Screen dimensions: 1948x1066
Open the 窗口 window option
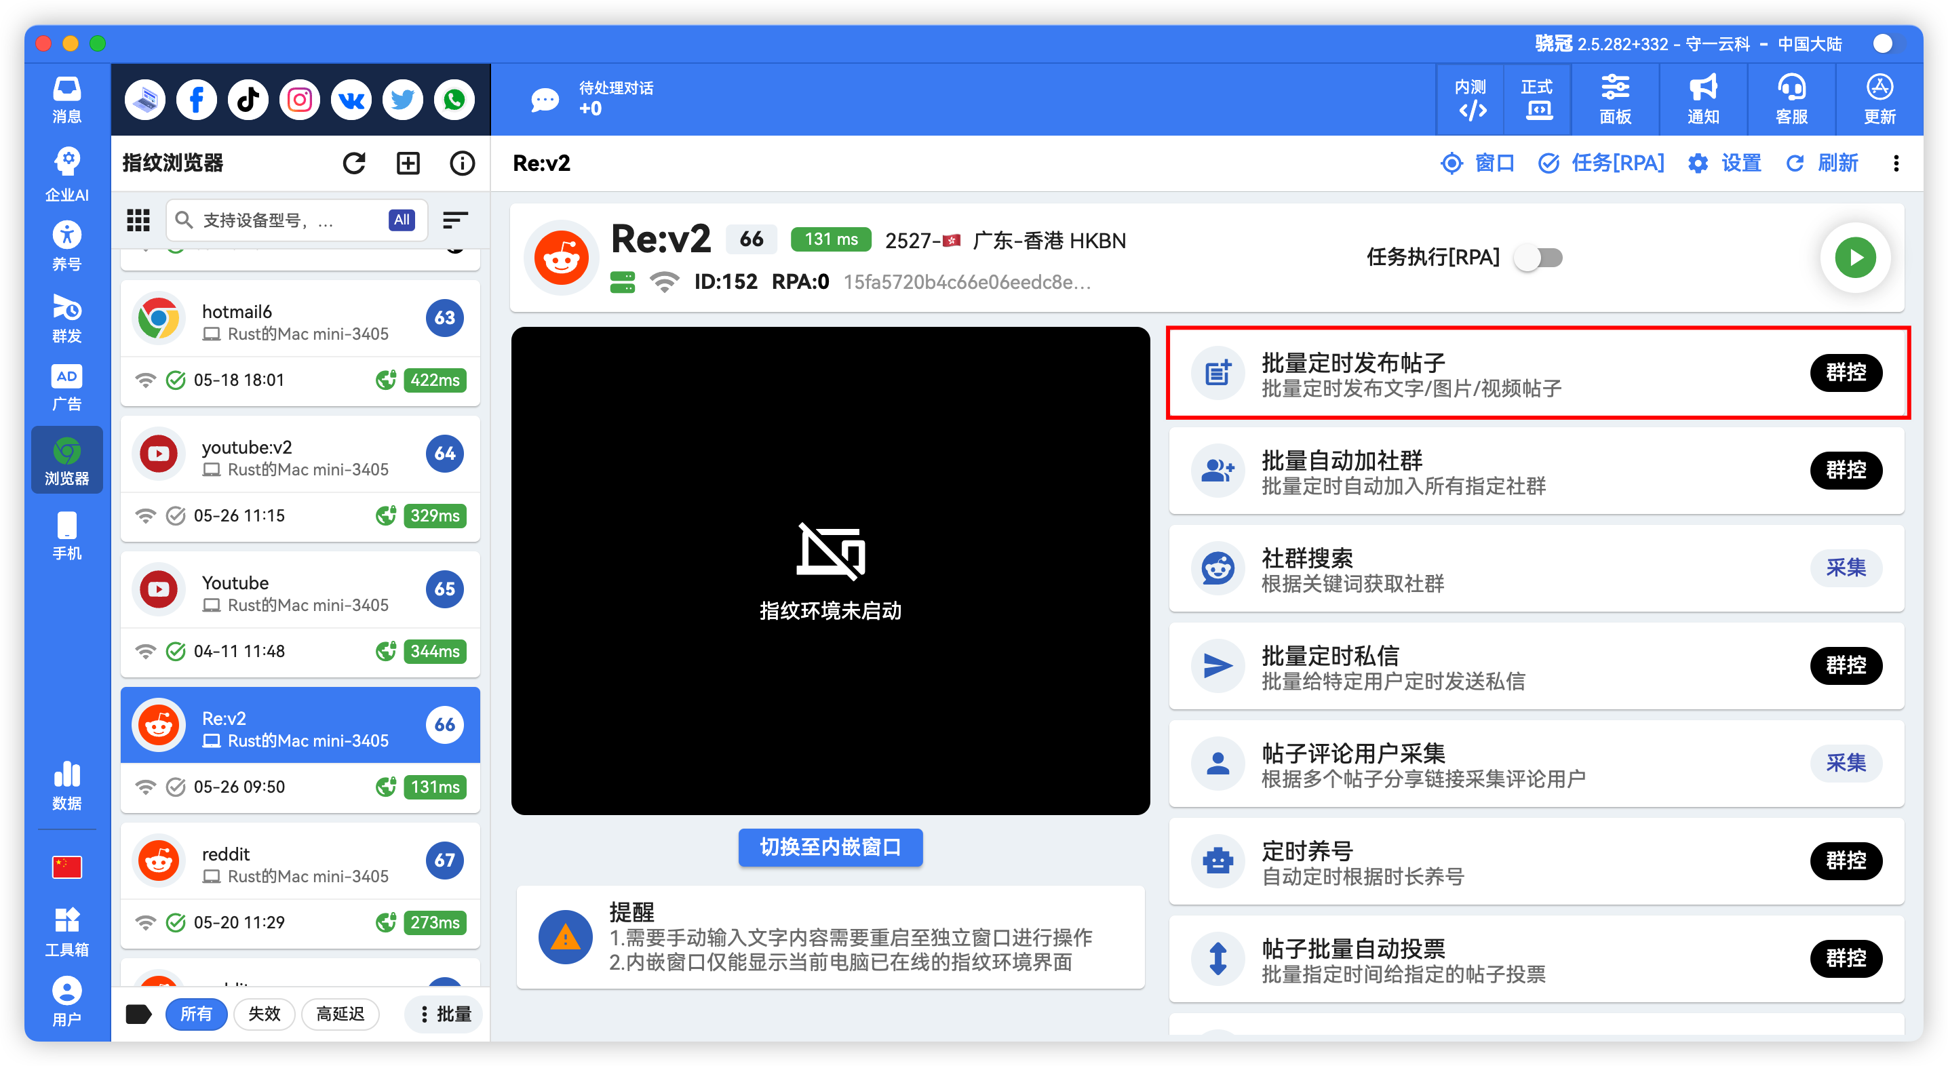pos(1477,163)
